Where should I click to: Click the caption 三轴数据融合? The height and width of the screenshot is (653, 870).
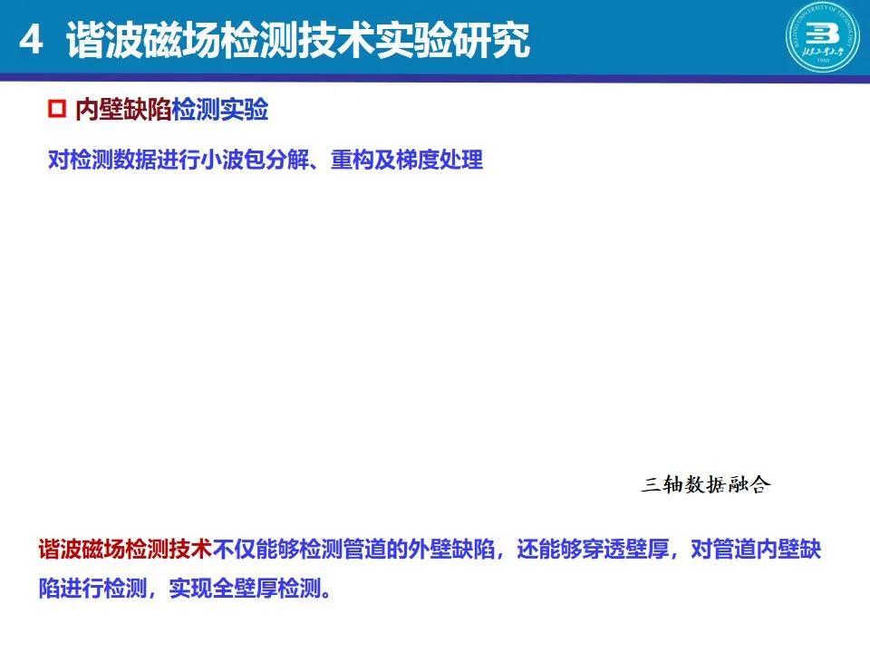705,485
